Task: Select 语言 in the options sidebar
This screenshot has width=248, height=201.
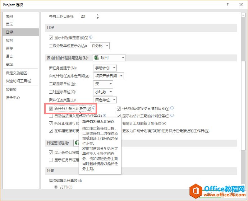Action: 20,56
